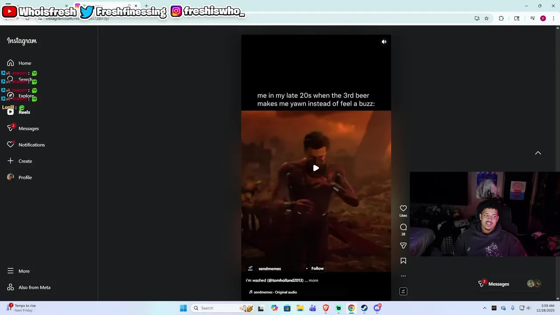Play the reel video

click(x=316, y=168)
